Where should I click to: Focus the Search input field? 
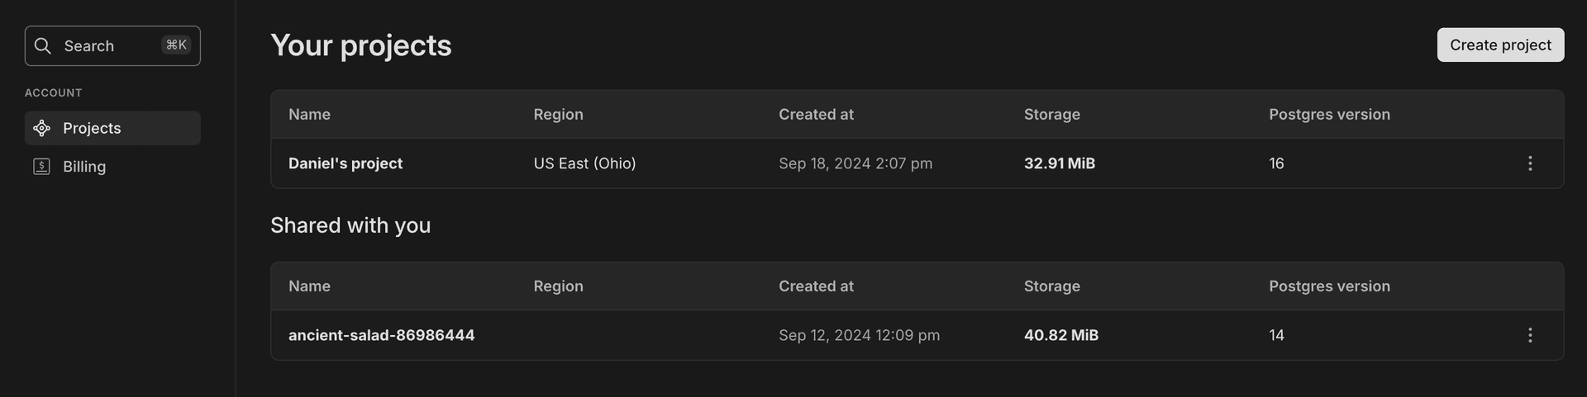(x=107, y=45)
